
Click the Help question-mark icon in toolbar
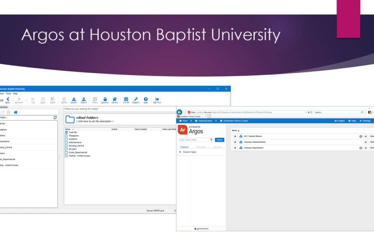(x=146, y=100)
